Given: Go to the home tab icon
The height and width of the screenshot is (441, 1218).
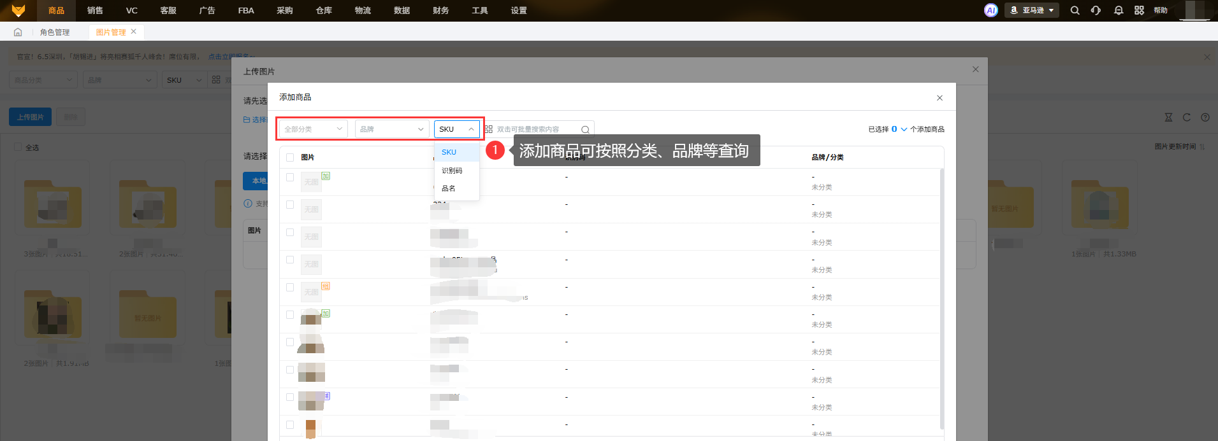Looking at the screenshot, I should pos(18,32).
